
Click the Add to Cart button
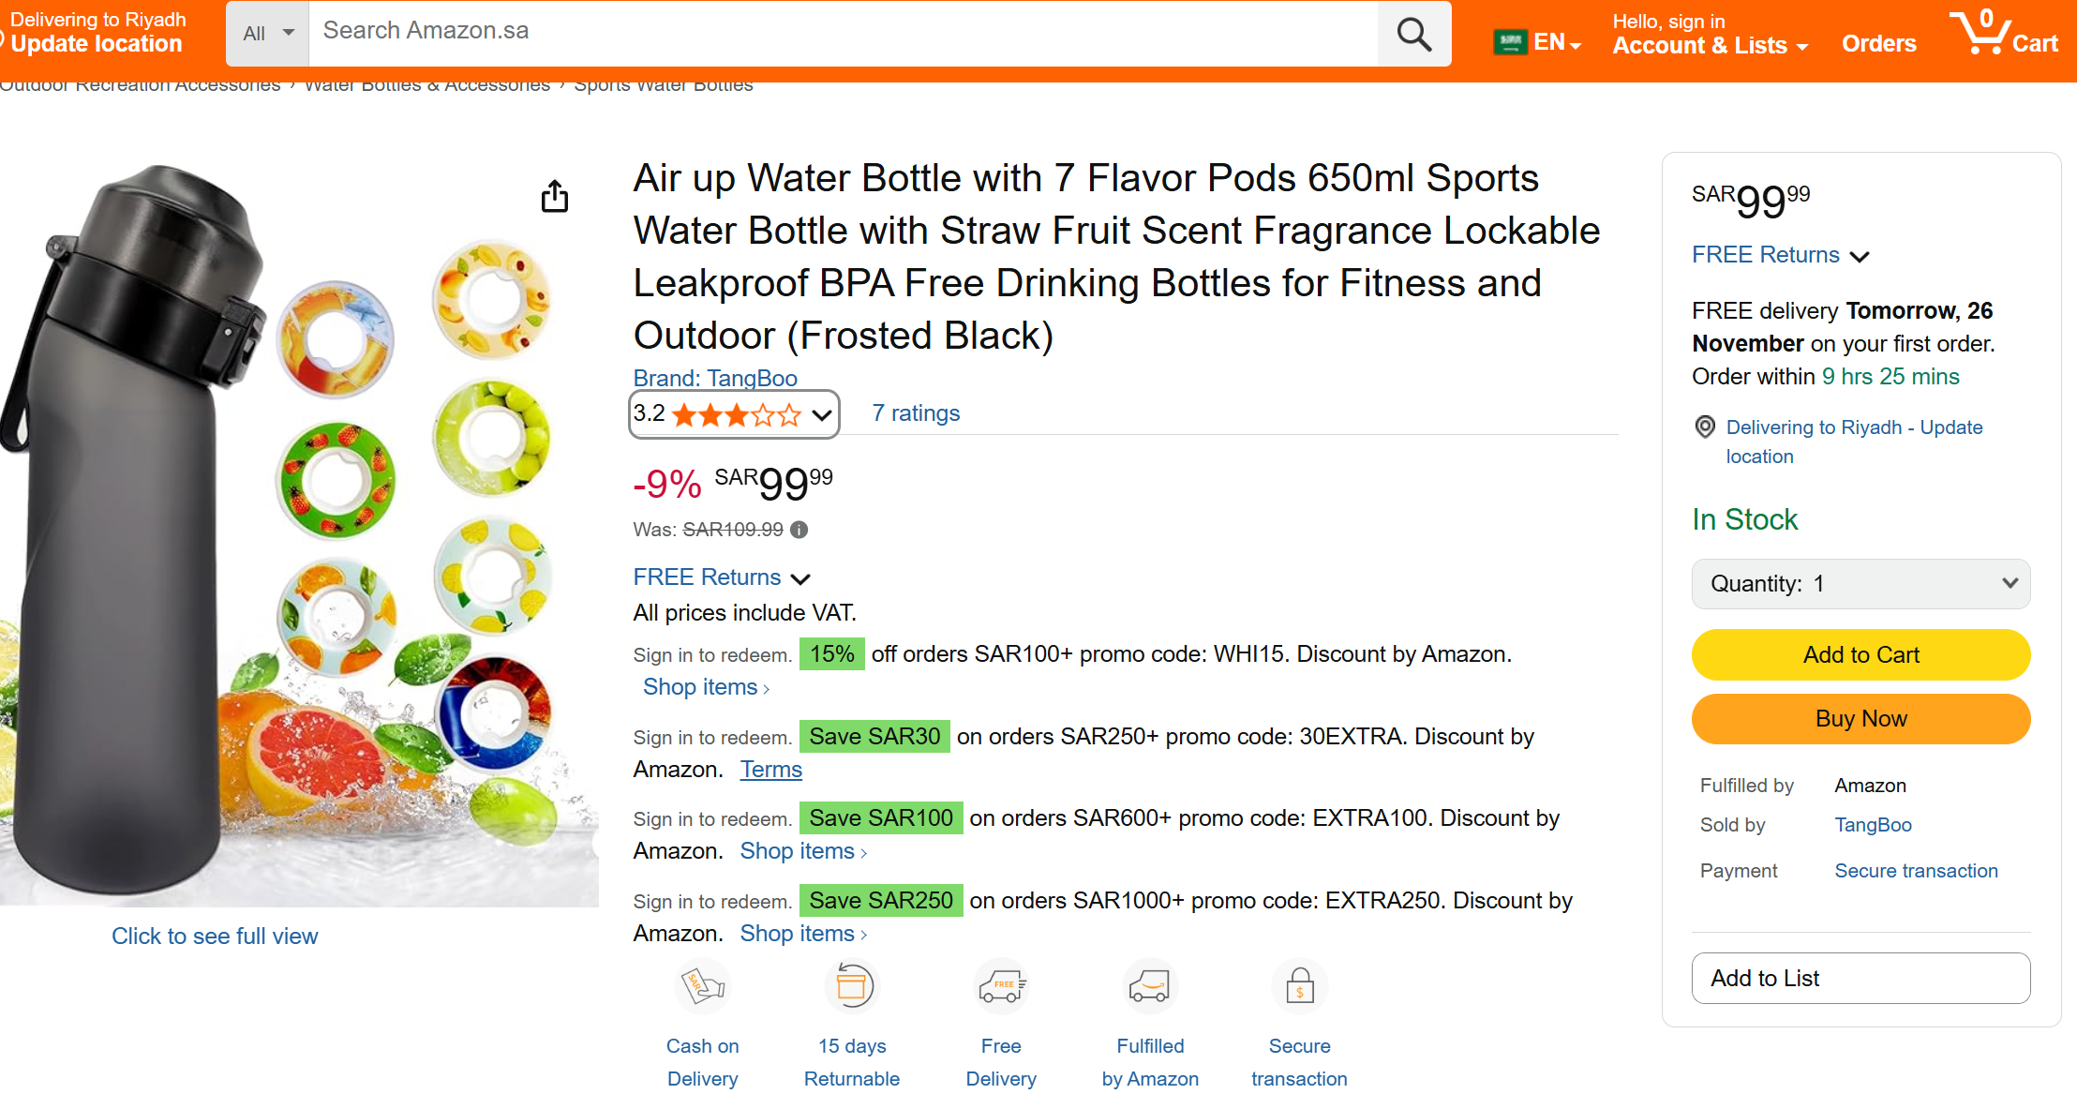pos(1860,655)
